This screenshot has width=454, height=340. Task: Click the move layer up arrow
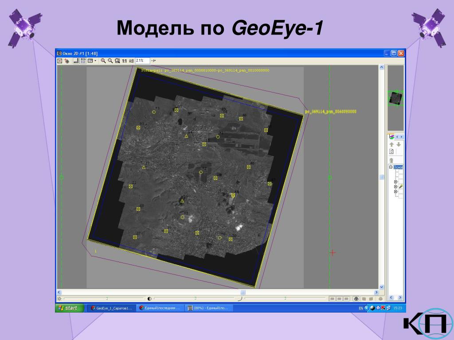pos(391,144)
